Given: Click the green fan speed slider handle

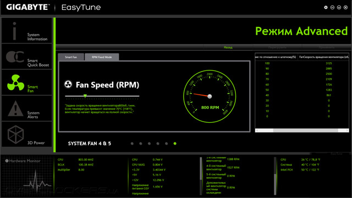Looking at the screenshot, I should [x=85, y=96].
